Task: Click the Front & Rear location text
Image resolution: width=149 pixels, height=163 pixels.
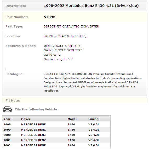Action: click(65, 36)
